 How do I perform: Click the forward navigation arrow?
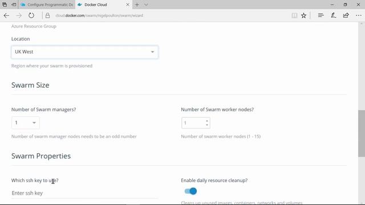click(19, 15)
